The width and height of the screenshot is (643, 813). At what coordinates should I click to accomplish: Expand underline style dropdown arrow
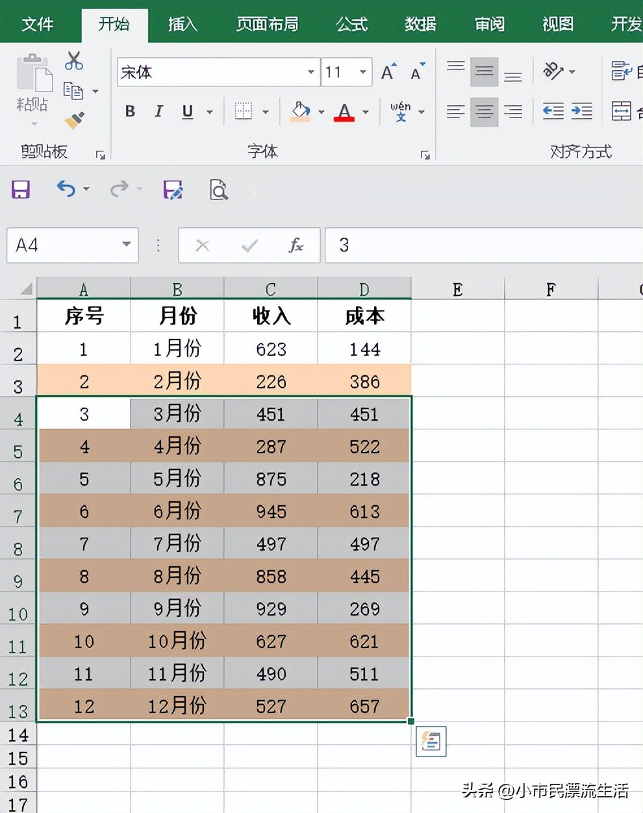coord(210,112)
